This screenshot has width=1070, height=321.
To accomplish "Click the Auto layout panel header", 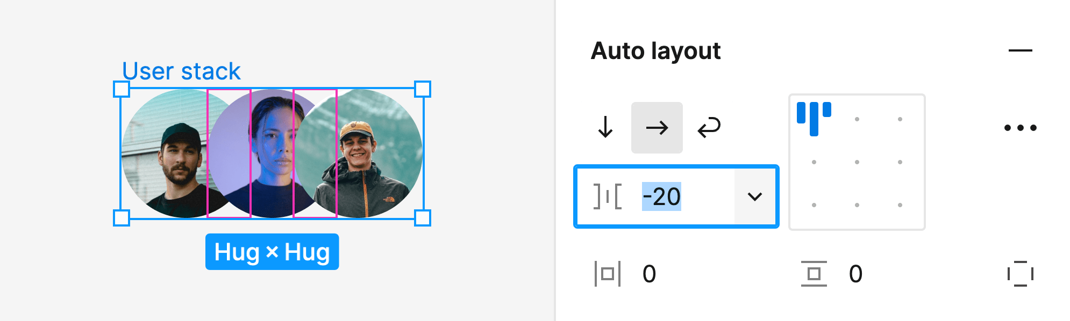I will click(655, 50).
